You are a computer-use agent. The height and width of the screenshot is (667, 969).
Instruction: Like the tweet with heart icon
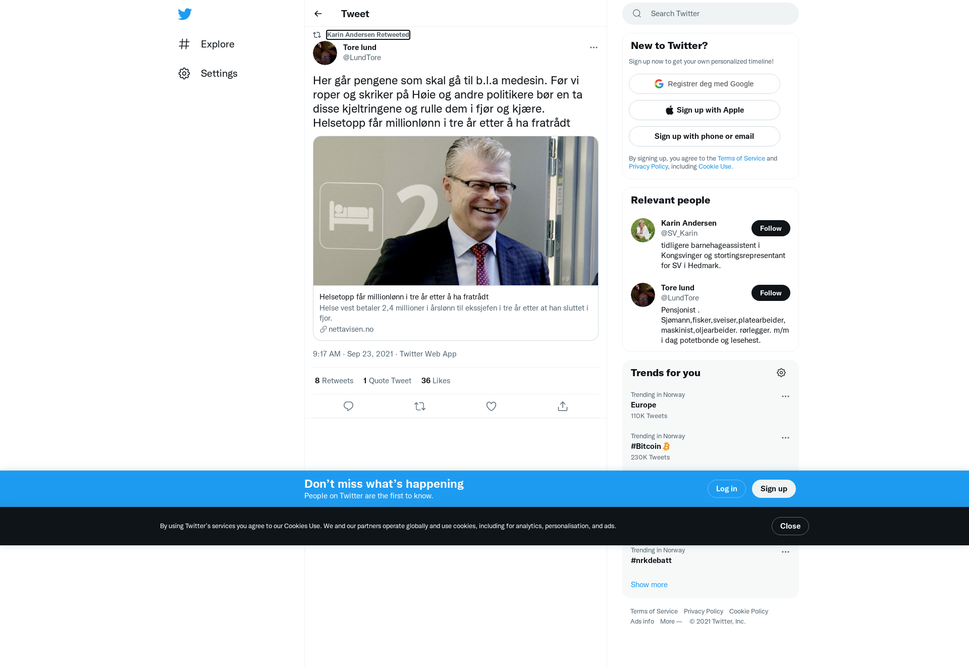click(491, 406)
